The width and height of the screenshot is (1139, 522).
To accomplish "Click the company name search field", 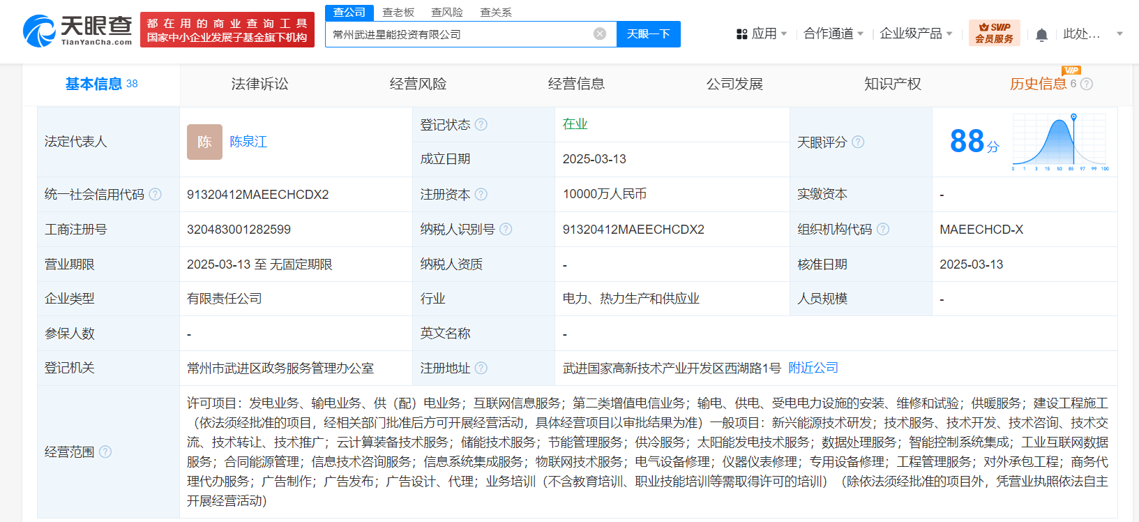I will coord(460,34).
